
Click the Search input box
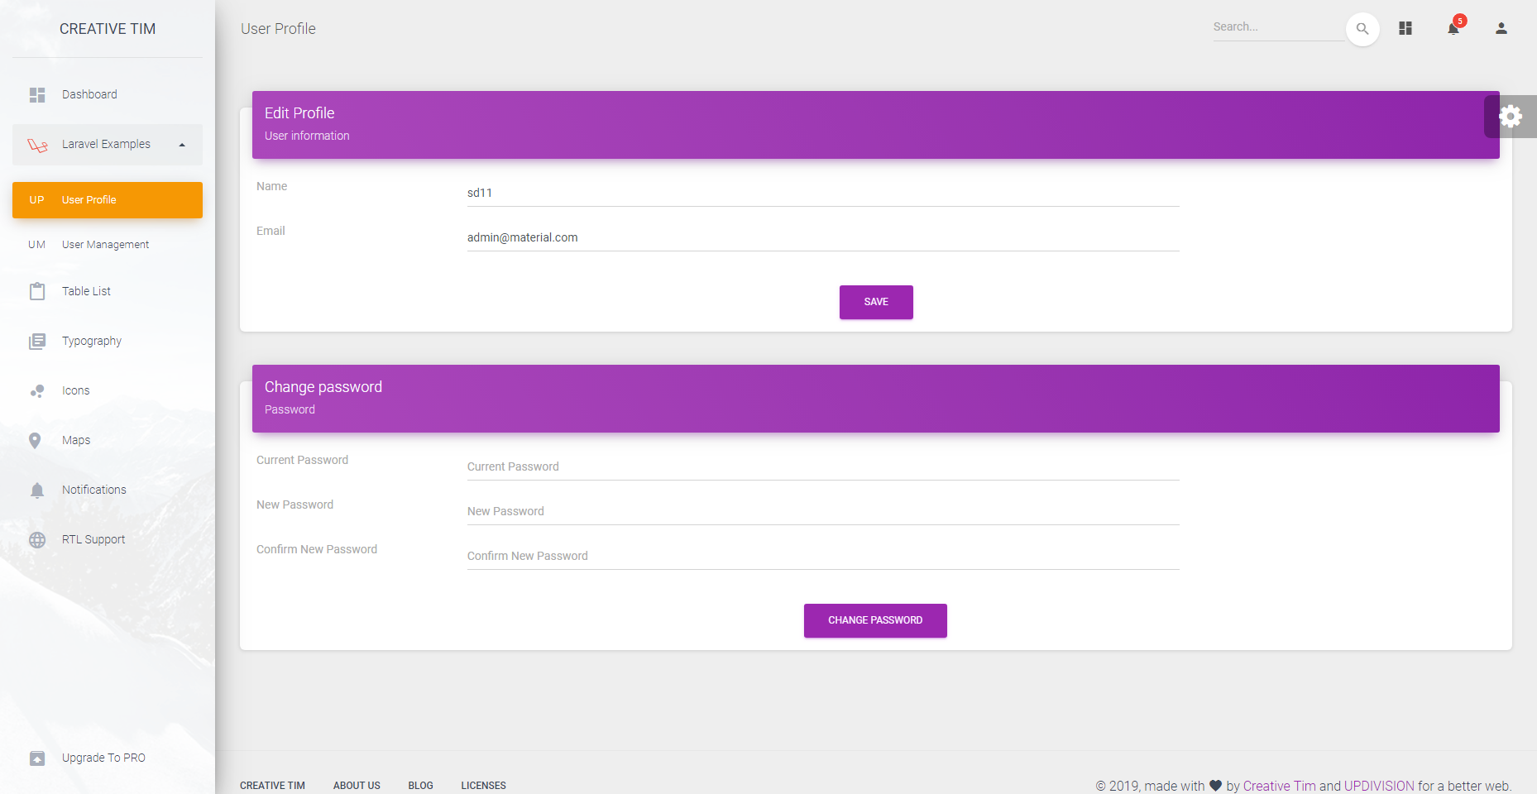1278,27
